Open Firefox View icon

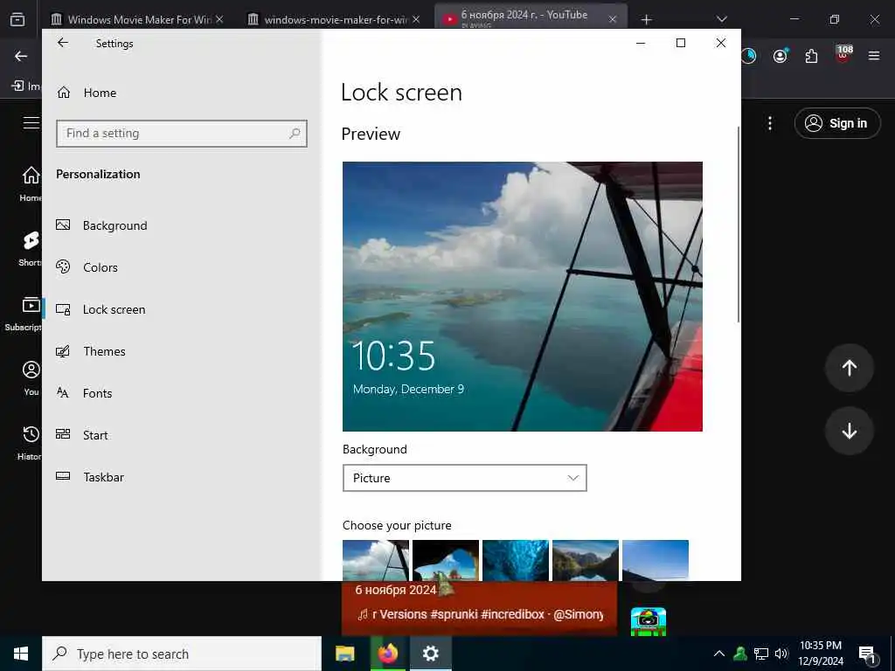coord(17,19)
